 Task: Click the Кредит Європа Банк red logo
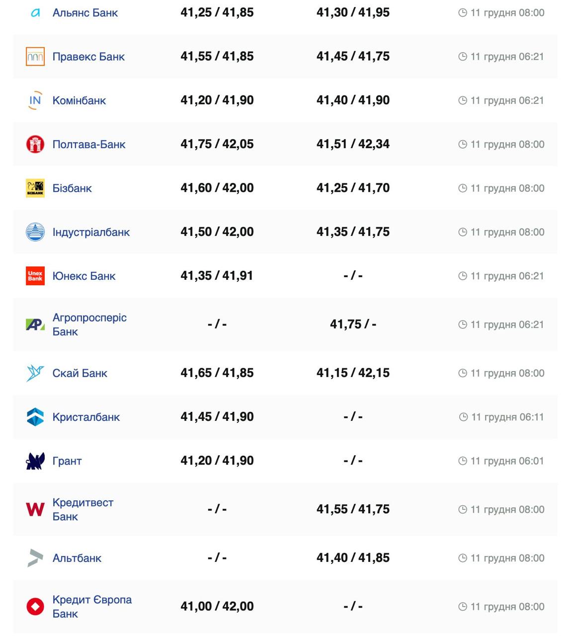35,606
